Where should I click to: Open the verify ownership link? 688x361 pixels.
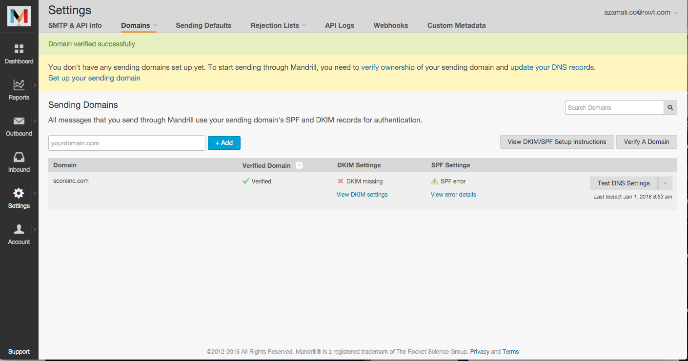tap(388, 67)
